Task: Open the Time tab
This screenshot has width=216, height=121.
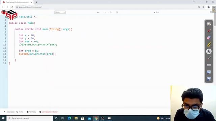Action: coord(20,112)
